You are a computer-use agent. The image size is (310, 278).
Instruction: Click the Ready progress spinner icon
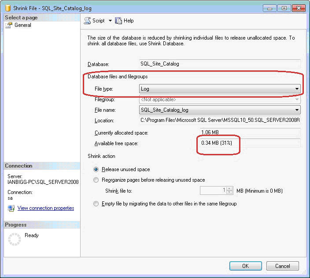click(x=15, y=239)
